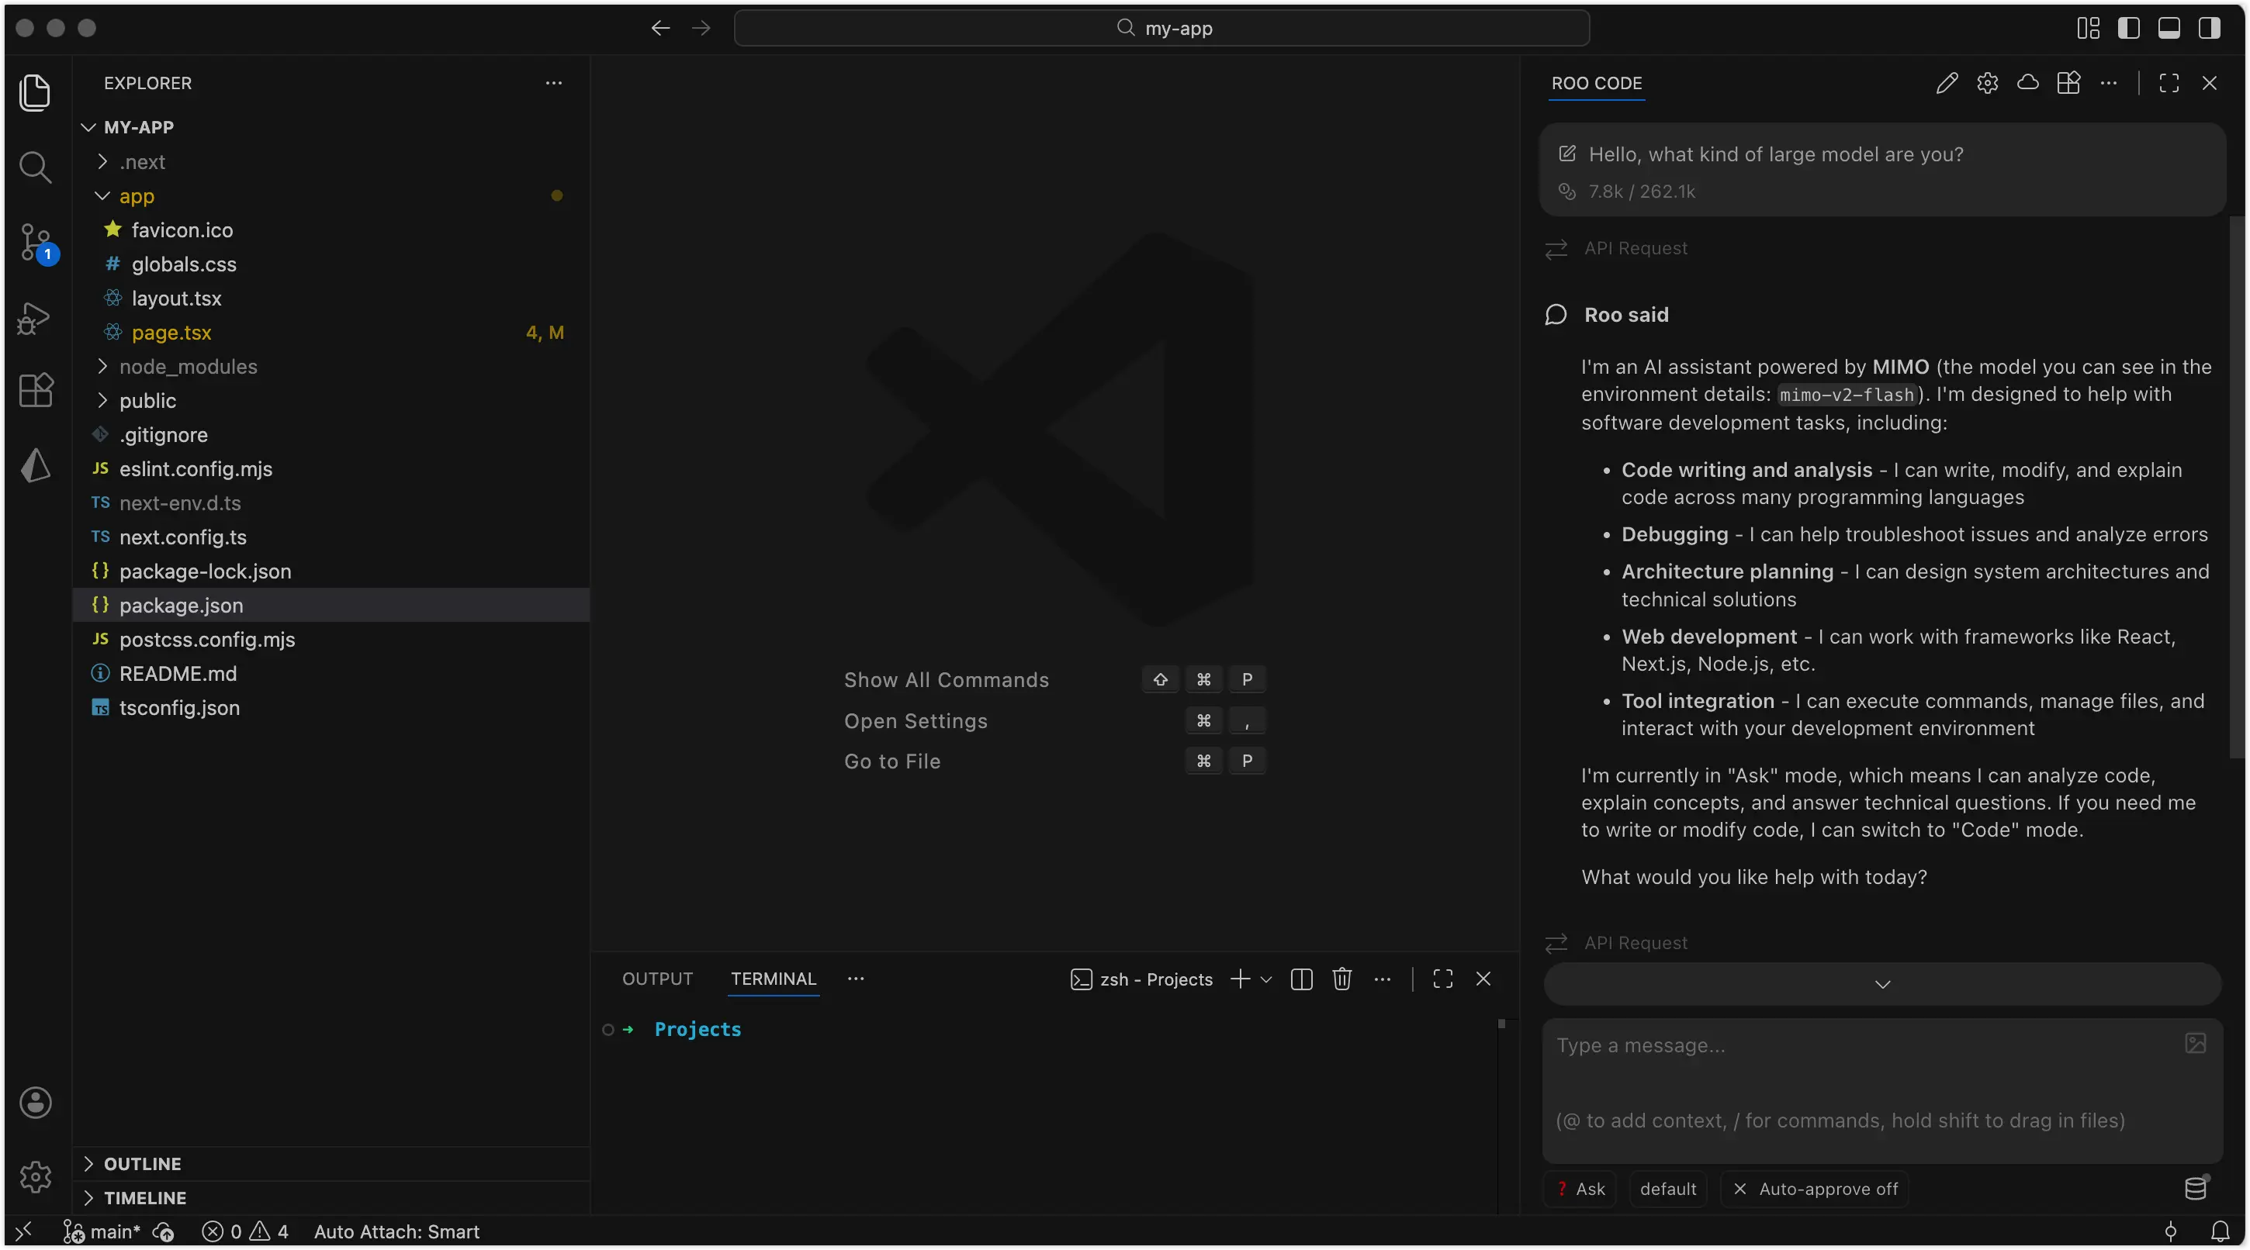
Task: Kill terminal with trash icon
Action: [1341, 979]
